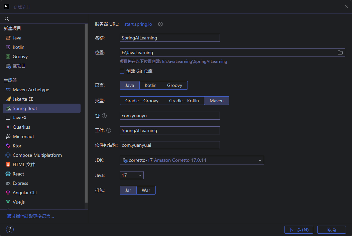Select the Quarkus generator
The width and height of the screenshot is (352, 236).
[x=21, y=127]
